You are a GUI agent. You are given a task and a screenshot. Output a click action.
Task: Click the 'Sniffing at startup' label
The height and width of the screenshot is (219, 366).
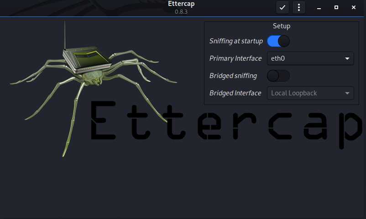click(x=236, y=41)
